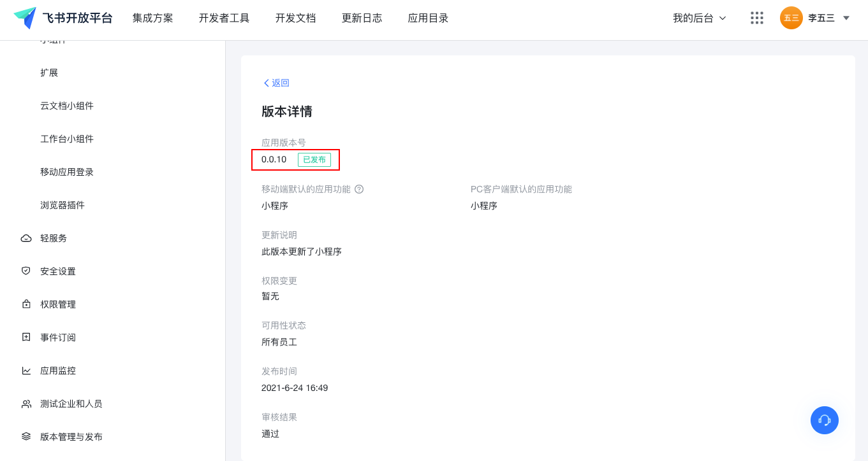
Task: Go to 应用目录 in top navigation
Action: click(428, 18)
